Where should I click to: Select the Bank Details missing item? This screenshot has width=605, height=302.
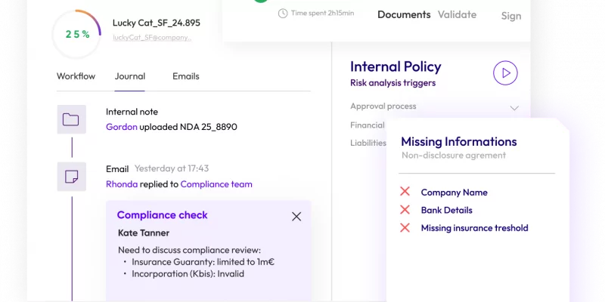[x=446, y=210]
